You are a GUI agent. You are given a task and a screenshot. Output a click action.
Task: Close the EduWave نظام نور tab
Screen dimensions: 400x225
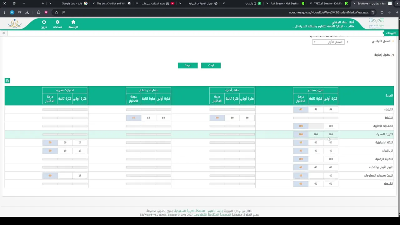click(x=354, y=3)
